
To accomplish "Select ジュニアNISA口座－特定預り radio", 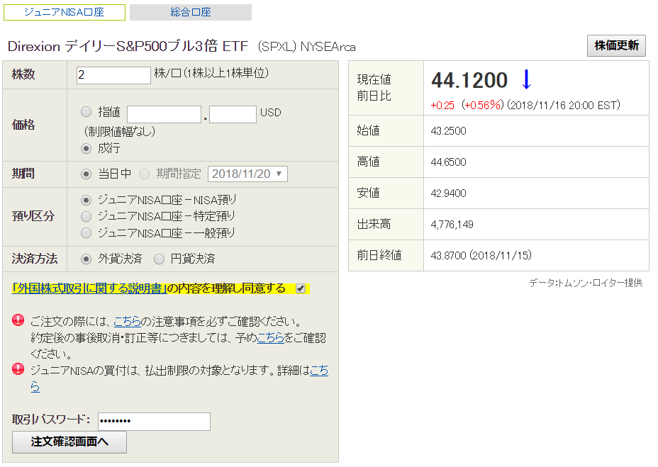I will tap(86, 216).
